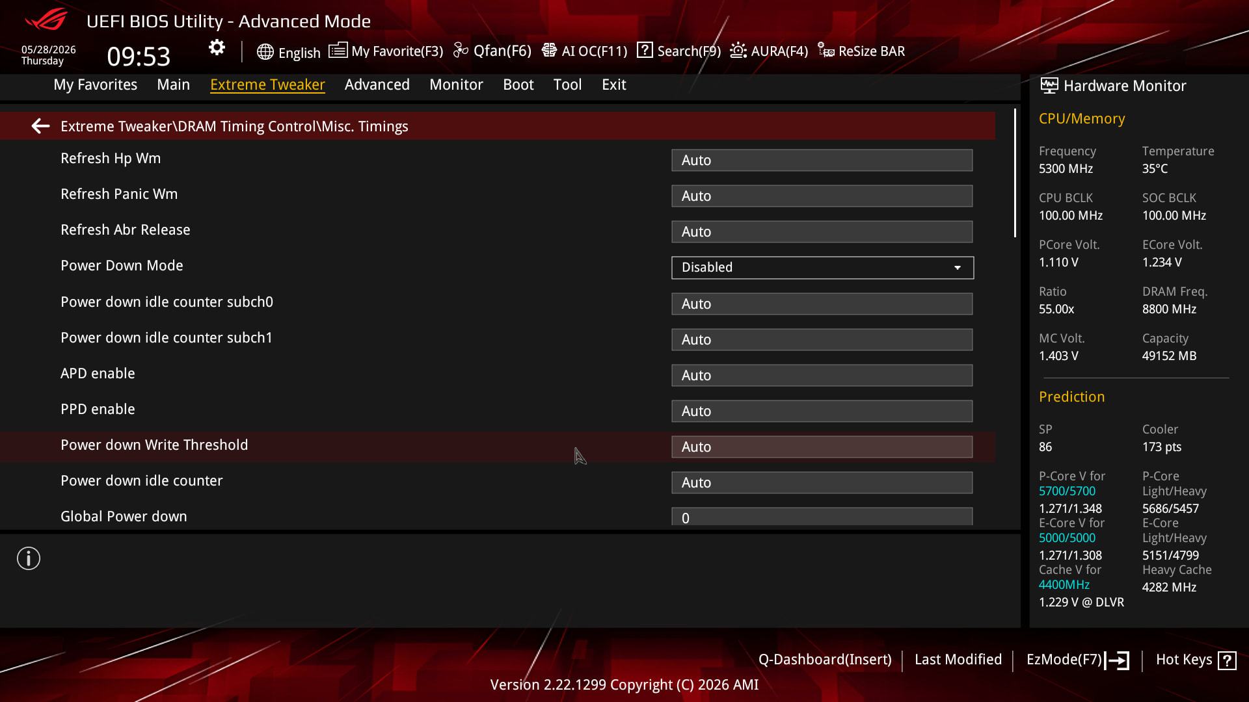The image size is (1249, 702).
Task: Click the AI OC chip icon
Action: [x=549, y=51]
